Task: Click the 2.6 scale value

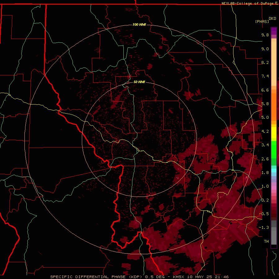Action: pyautogui.click(x=265, y=159)
